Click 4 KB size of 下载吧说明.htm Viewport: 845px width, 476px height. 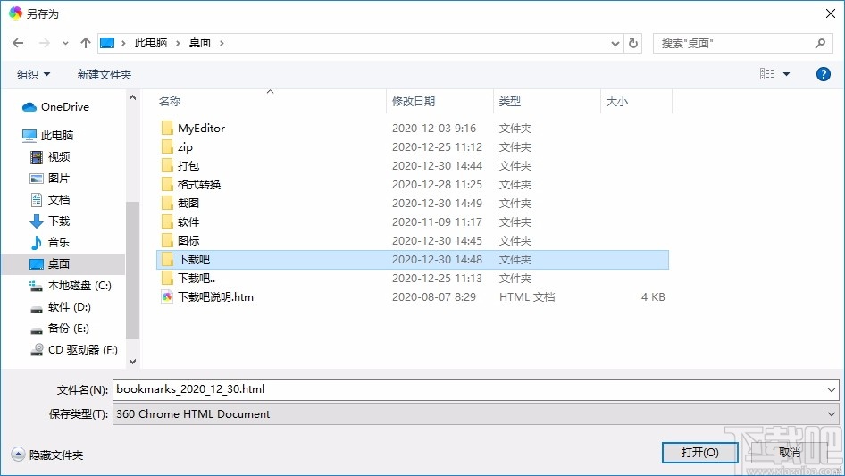click(653, 297)
